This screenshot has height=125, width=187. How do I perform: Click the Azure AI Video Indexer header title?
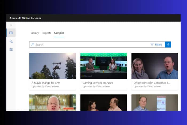tap(25, 18)
